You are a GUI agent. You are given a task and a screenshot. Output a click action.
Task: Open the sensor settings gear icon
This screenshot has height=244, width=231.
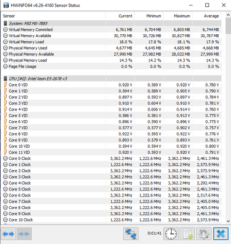(204, 234)
